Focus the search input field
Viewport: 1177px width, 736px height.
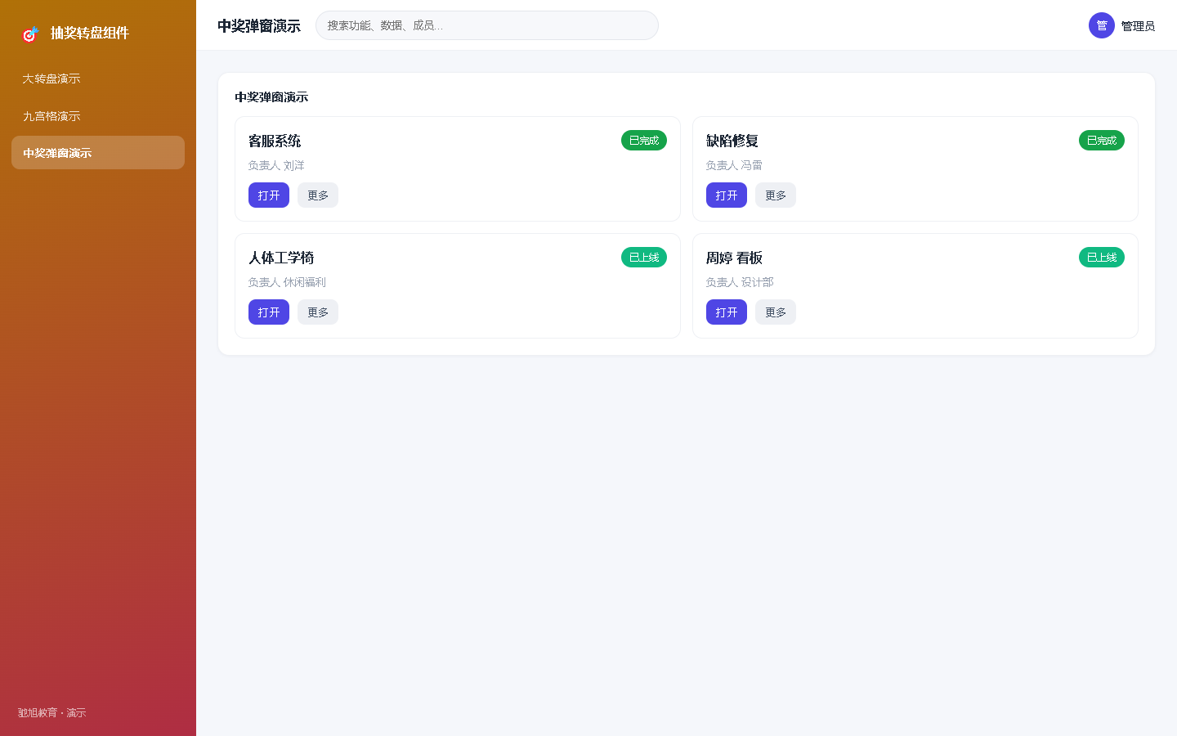tap(487, 25)
